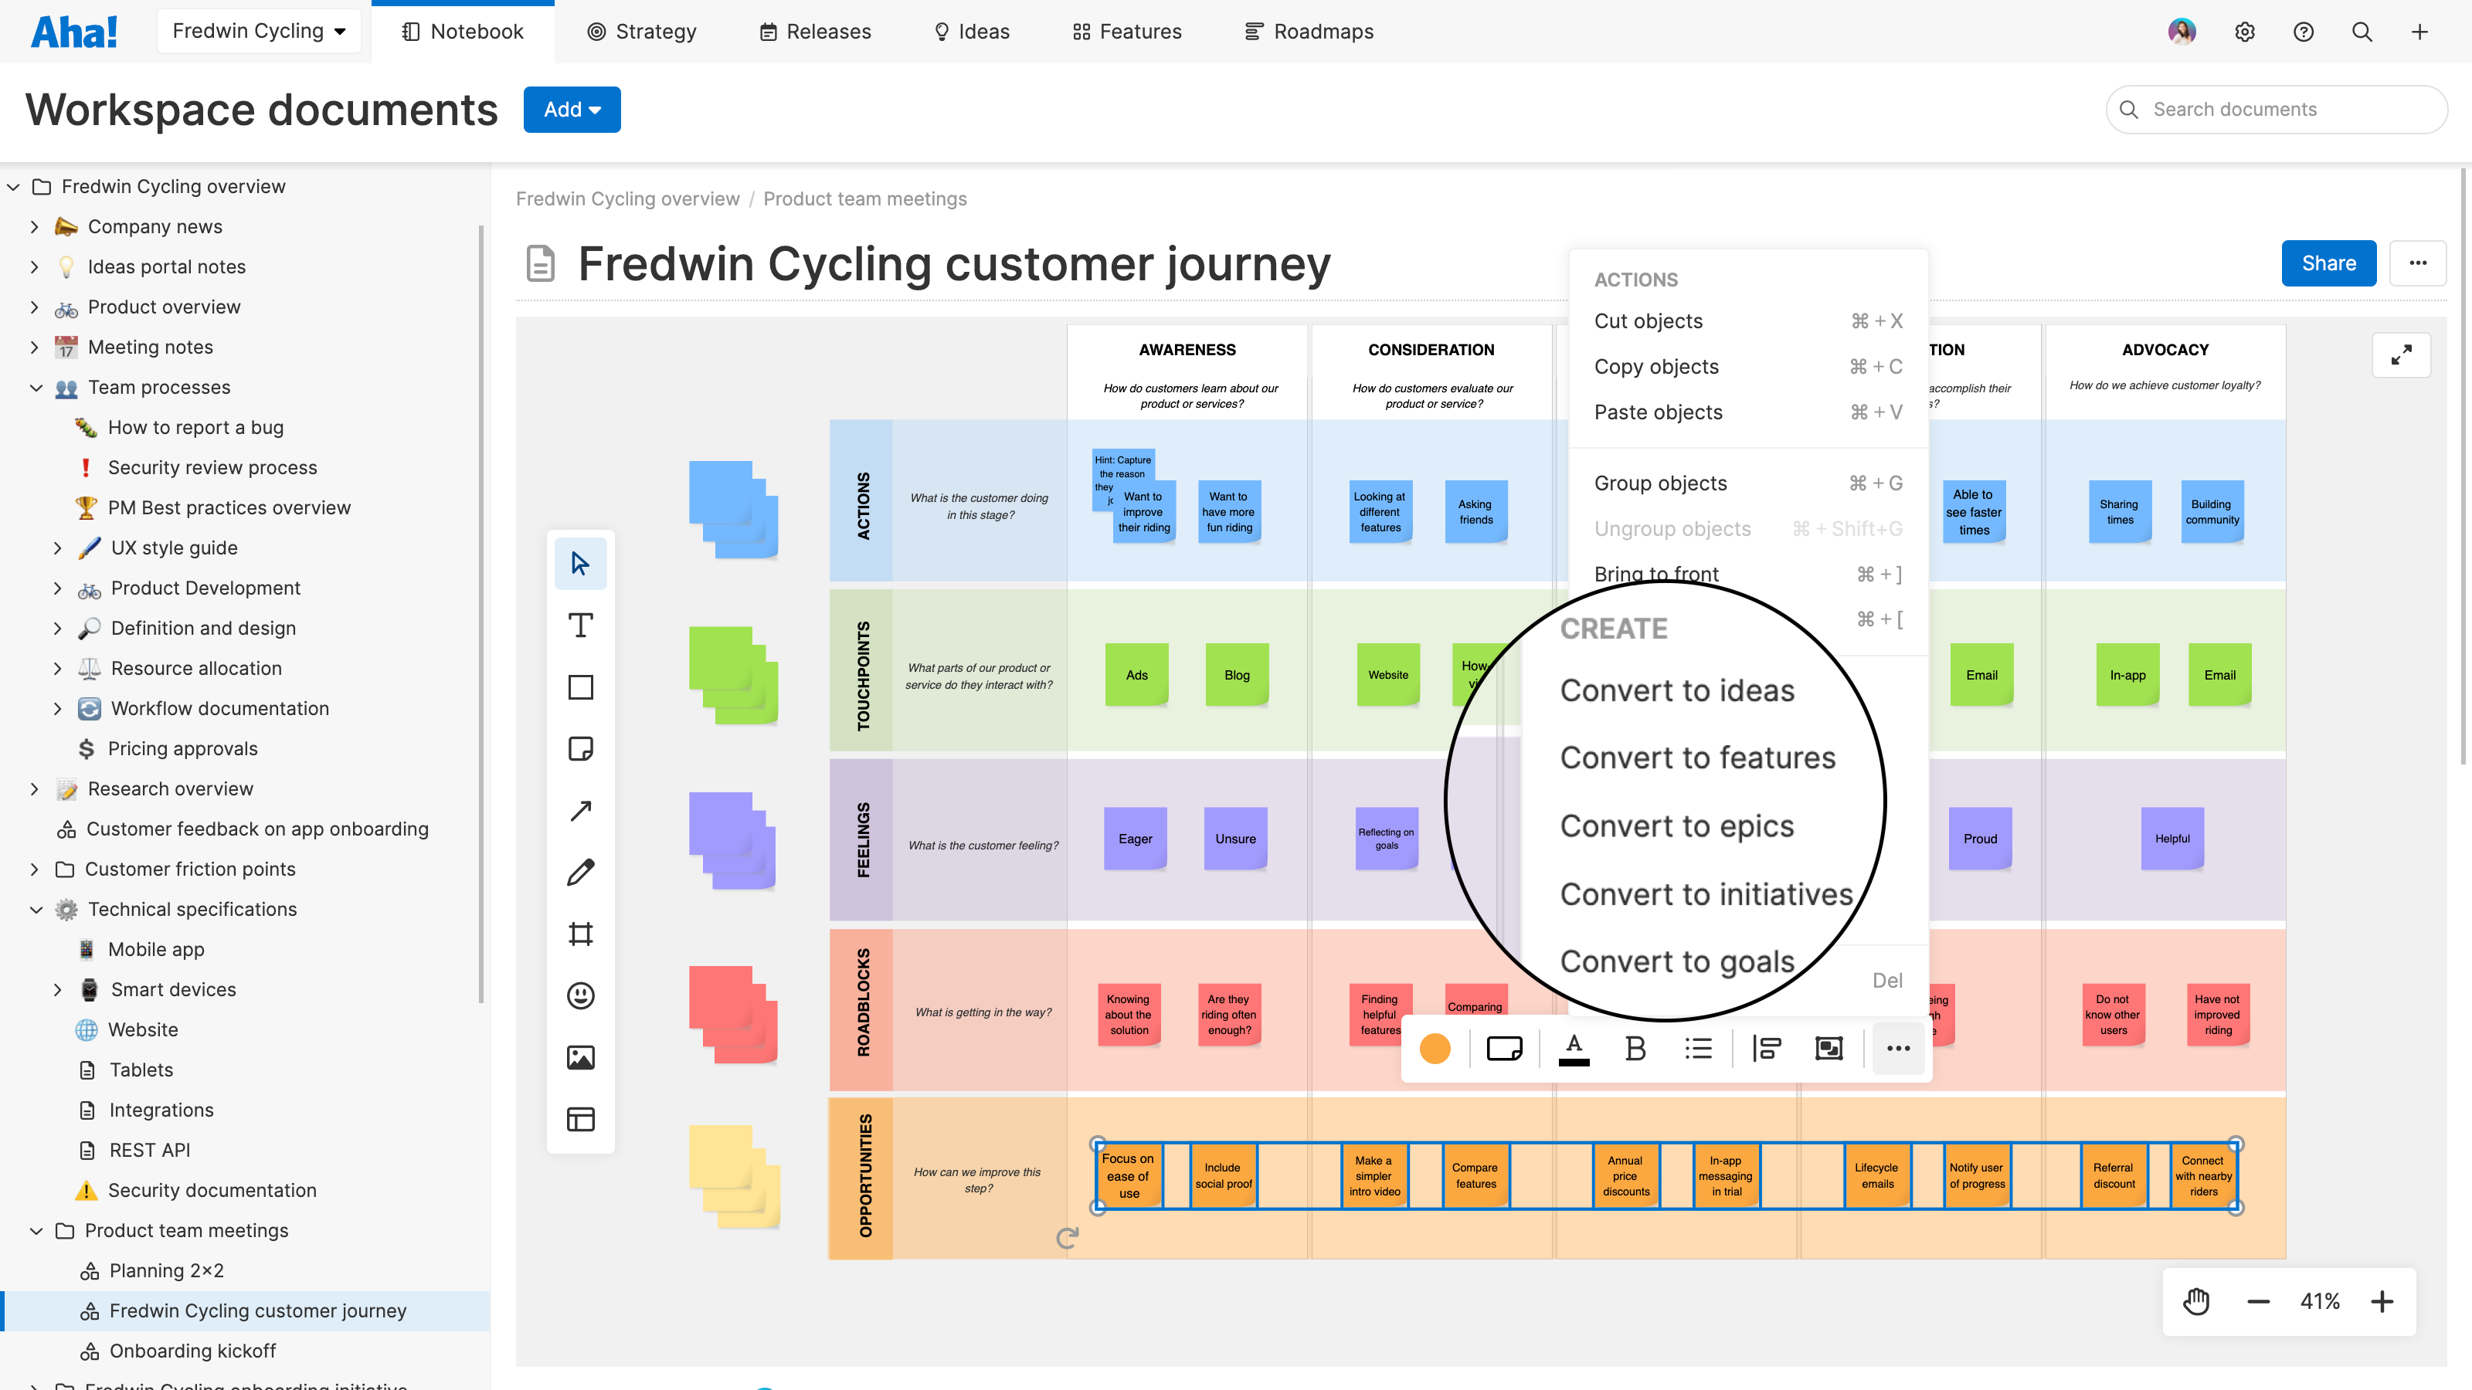Expand the Company news section
Screen dimensions: 2472x1390
pyautogui.click(x=35, y=226)
